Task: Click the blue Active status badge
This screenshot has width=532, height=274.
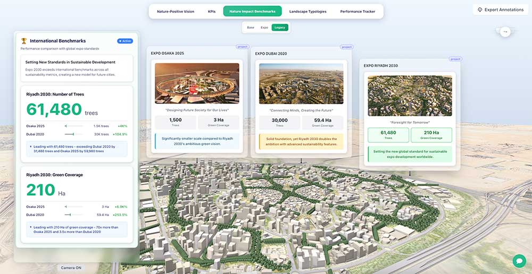Action: click(x=124, y=41)
